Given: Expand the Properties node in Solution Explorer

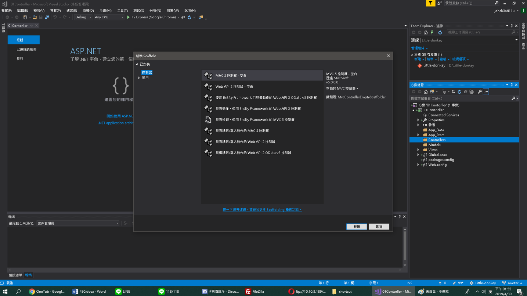Looking at the screenshot, I should pyautogui.click(x=418, y=120).
